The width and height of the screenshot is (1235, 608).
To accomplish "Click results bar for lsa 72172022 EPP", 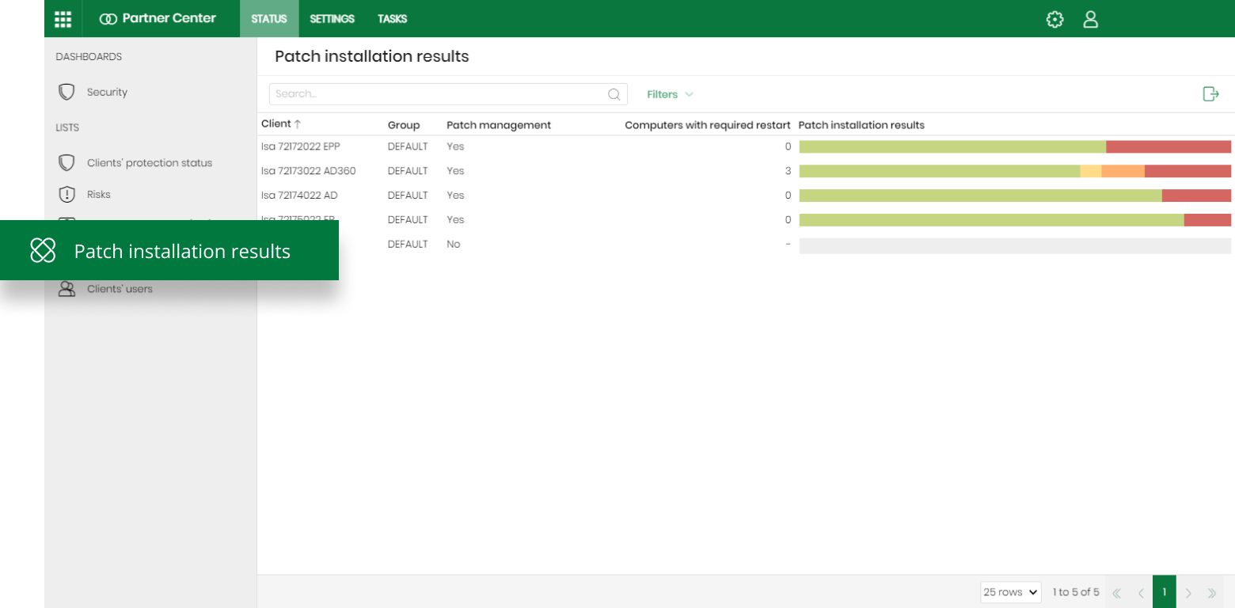I will tap(1015, 146).
